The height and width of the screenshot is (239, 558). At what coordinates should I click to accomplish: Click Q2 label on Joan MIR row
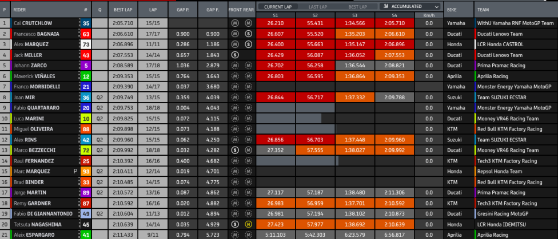pos(99,98)
